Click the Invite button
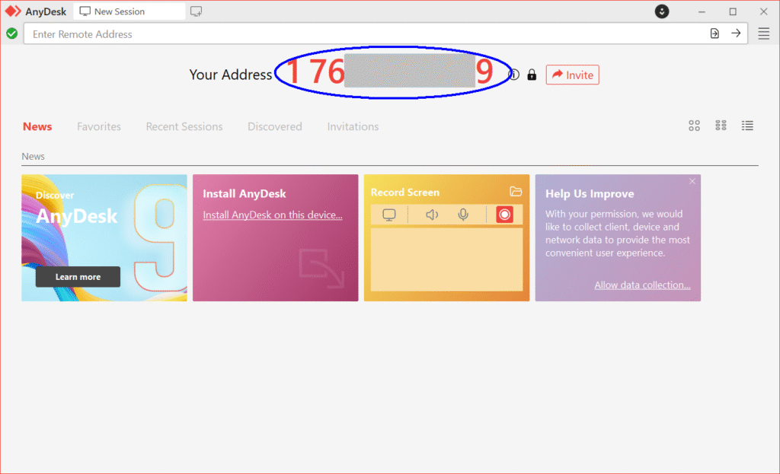Screen dimensions: 780x474 tap(572, 75)
